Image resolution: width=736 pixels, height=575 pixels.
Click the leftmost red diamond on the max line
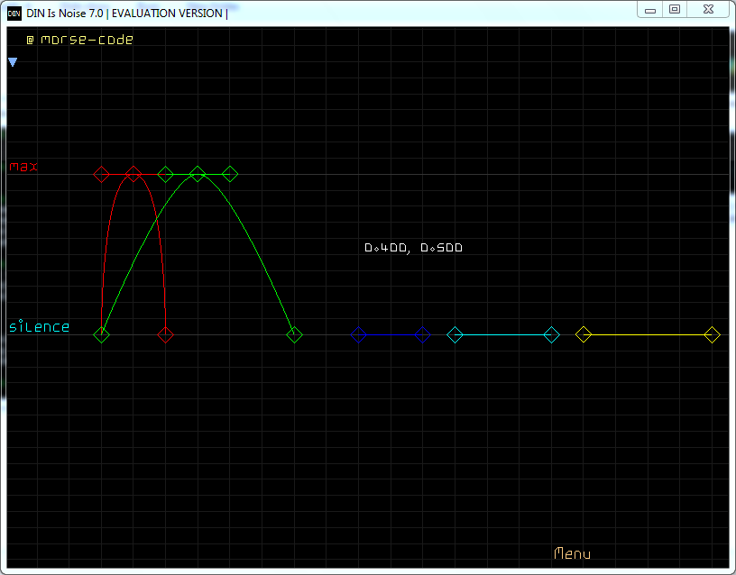pyautogui.click(x=102, y=174)
